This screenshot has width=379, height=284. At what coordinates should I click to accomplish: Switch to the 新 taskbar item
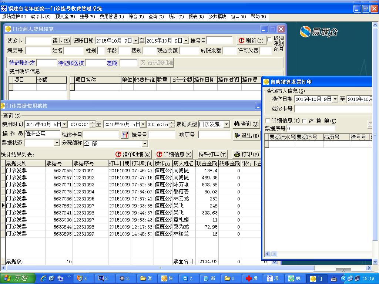point(209,278)
